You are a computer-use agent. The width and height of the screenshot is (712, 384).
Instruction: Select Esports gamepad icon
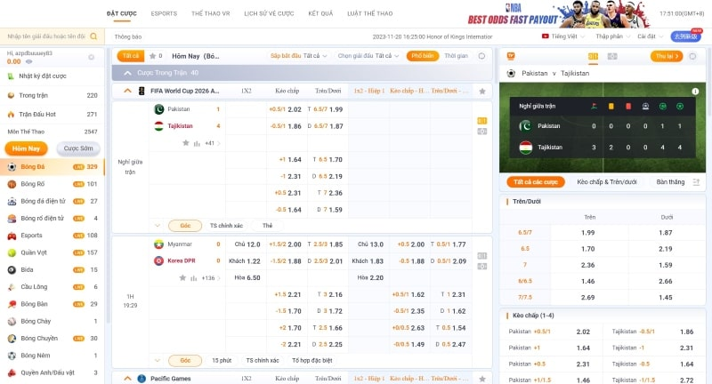click(x=12, y=236)
